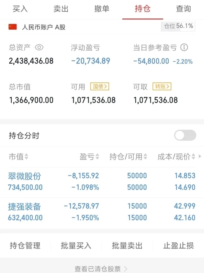
Task: Tap the China flag account icon
Action: [x=12, y=27]
